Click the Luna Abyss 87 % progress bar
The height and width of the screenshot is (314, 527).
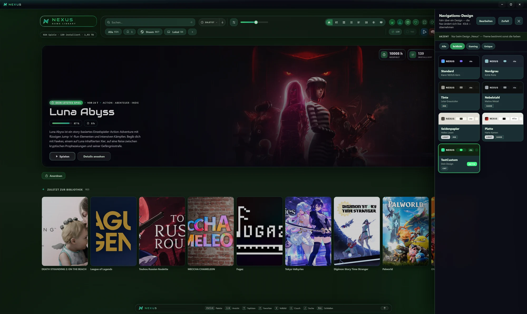click(x=66, y=123)
